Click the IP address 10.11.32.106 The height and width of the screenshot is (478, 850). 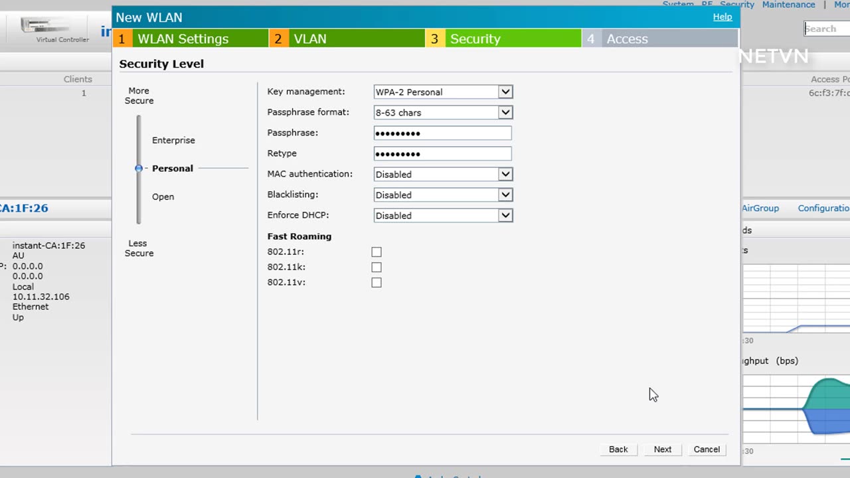[x=41, y=297]
